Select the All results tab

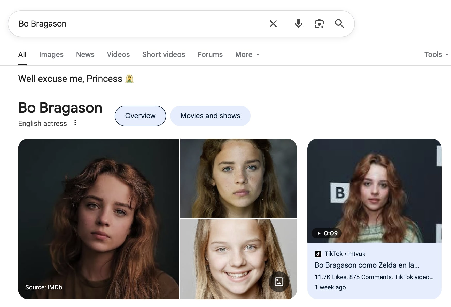pos(22,54)
